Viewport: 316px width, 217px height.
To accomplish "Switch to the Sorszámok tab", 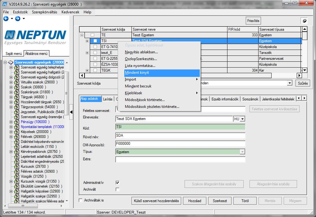I will click(x=250, y=99).
